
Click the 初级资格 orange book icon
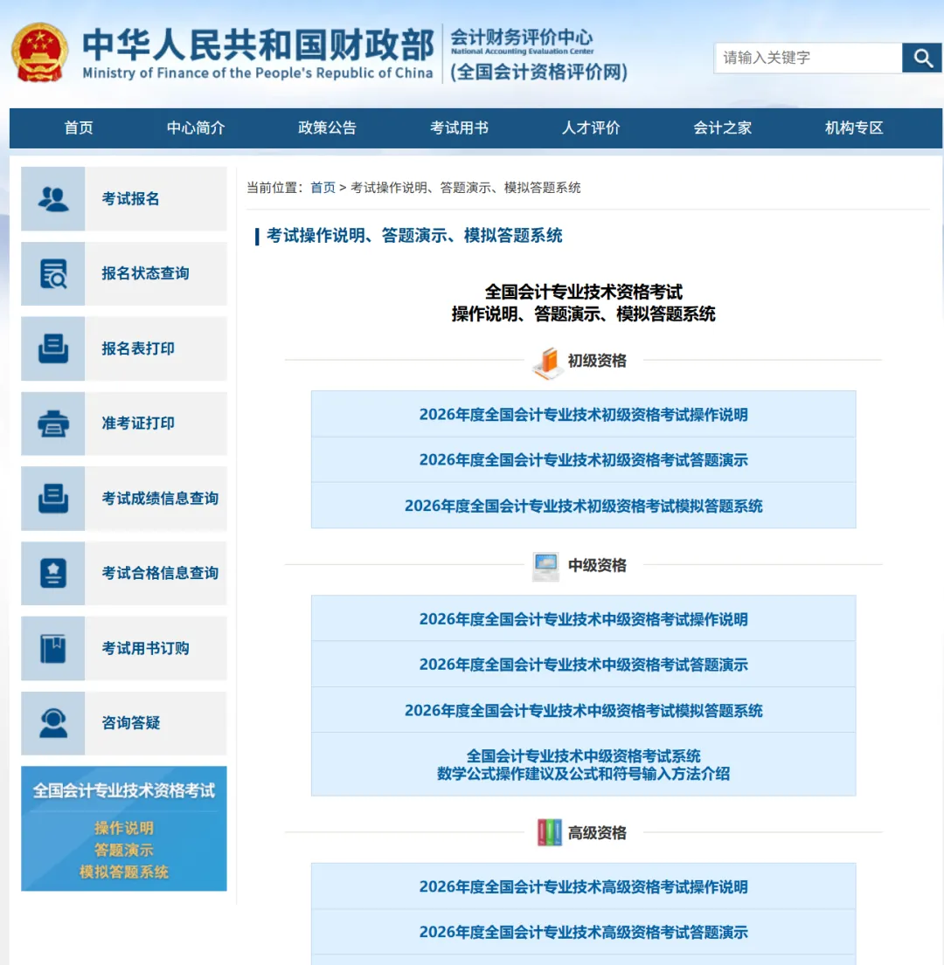(x=547, y=362)
